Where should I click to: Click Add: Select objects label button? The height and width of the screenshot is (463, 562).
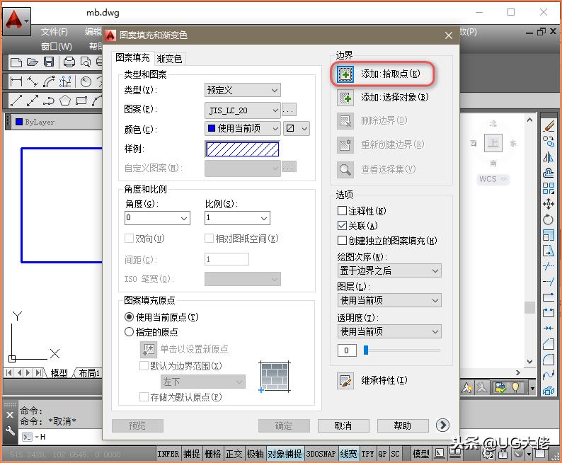pyautogui.click(x=395, y=98)
